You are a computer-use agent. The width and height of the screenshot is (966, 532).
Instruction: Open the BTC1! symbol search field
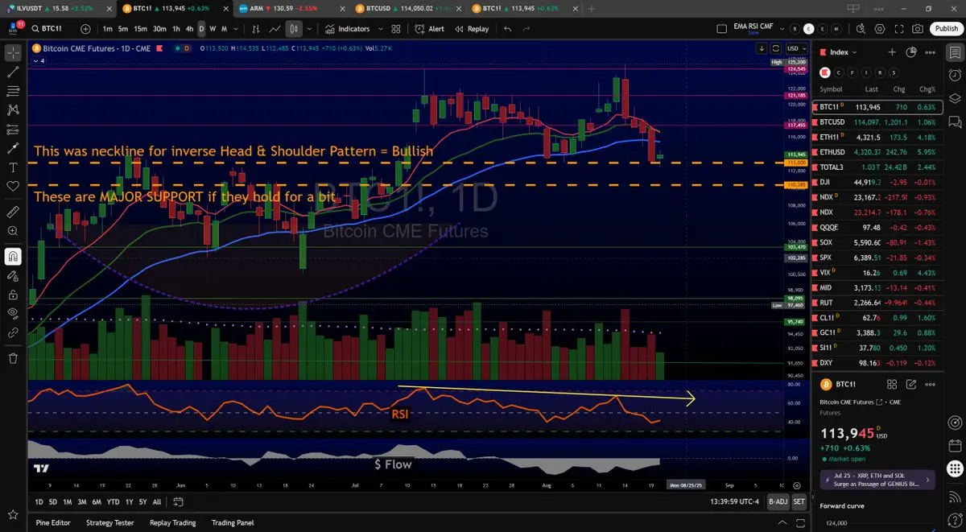[53, 28]
